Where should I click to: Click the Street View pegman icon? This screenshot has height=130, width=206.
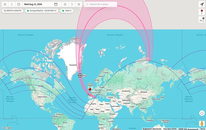(202, 123)
